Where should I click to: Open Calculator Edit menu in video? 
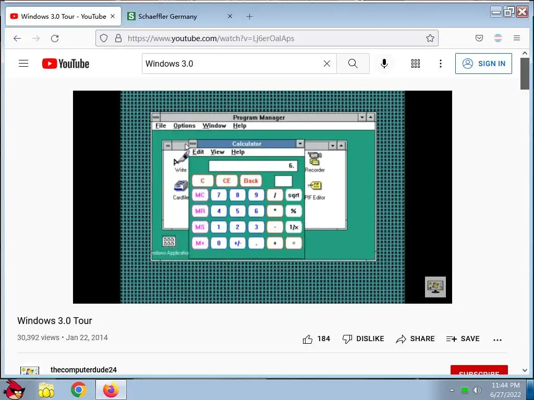(x=198, y=152)
